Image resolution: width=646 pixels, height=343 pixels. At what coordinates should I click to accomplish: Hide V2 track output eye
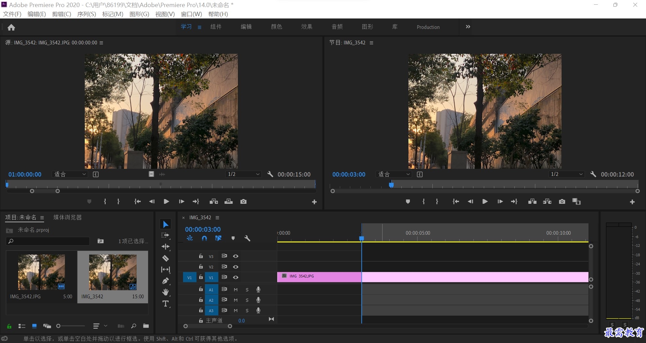tap(236, 267)
